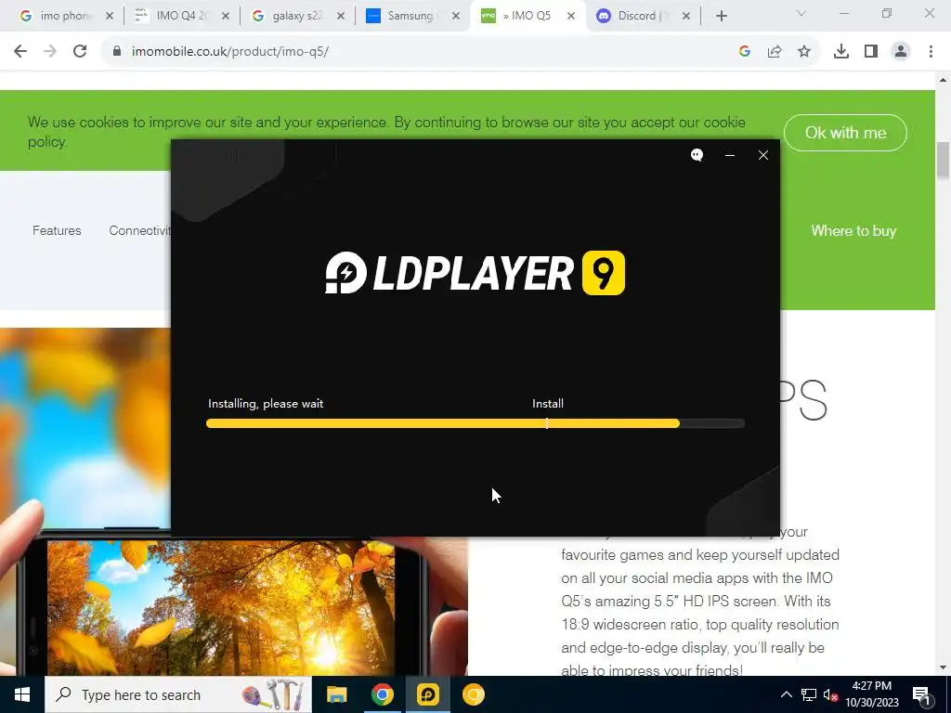Minimize the LDPlayer installer window
The image size is (951, 713).
pyautogui.click(x=730, y=155)
